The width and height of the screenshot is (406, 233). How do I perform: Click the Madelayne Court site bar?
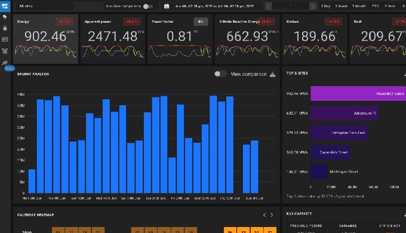coord(319,171)
